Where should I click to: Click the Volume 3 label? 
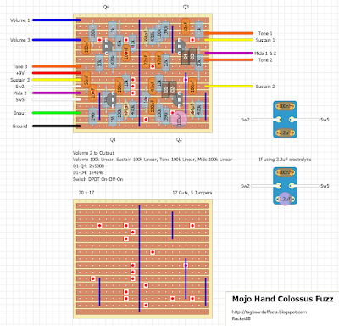(19, 40)
